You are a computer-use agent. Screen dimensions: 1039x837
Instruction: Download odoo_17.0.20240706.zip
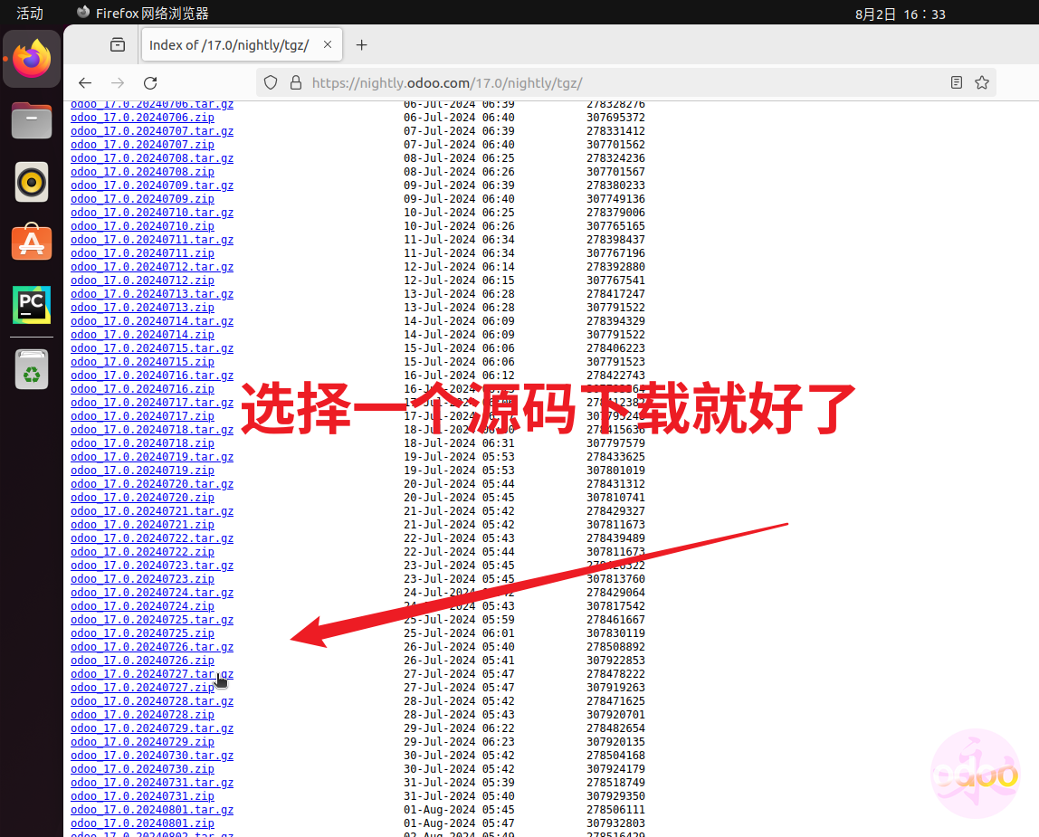(x=142, y=118)
